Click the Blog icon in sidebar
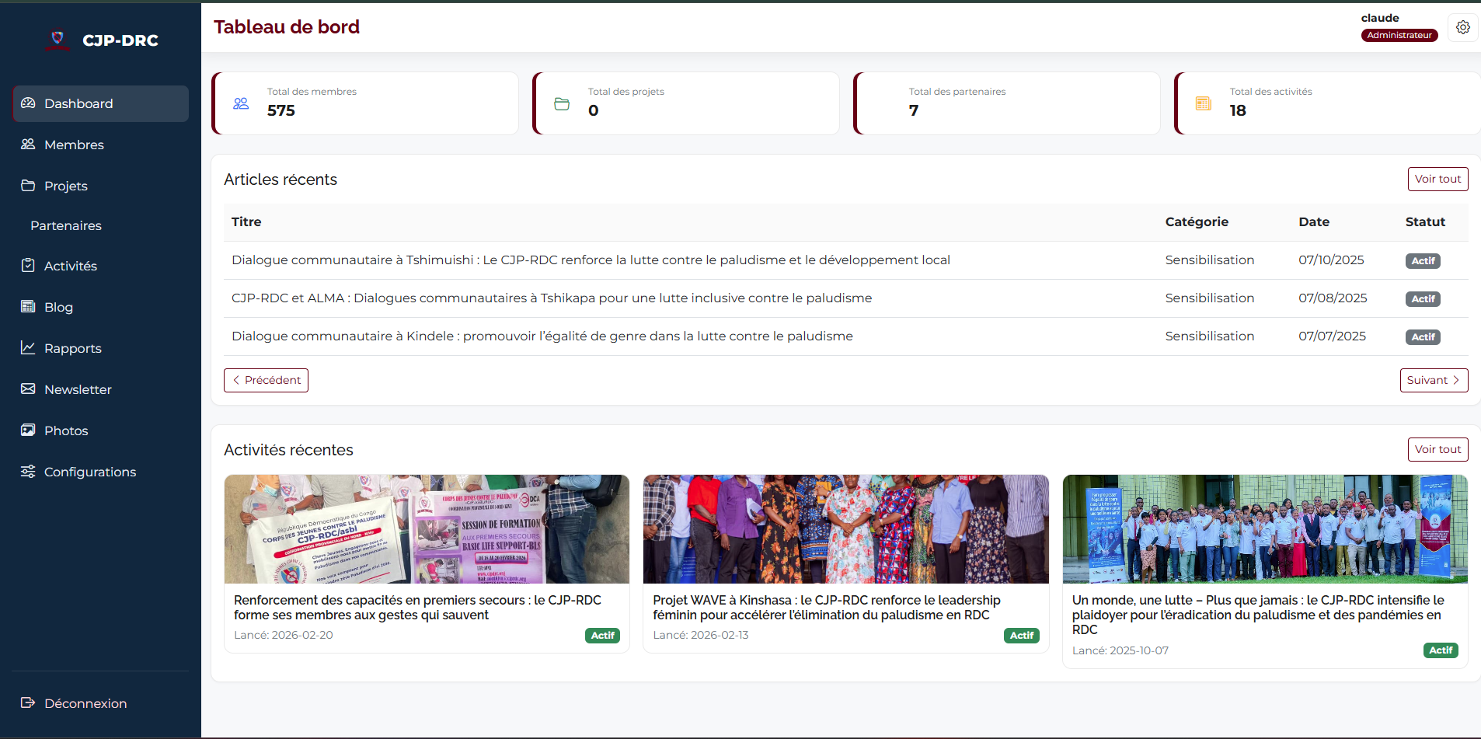This screenshot has width=1481, height=739. pos(28,307)
